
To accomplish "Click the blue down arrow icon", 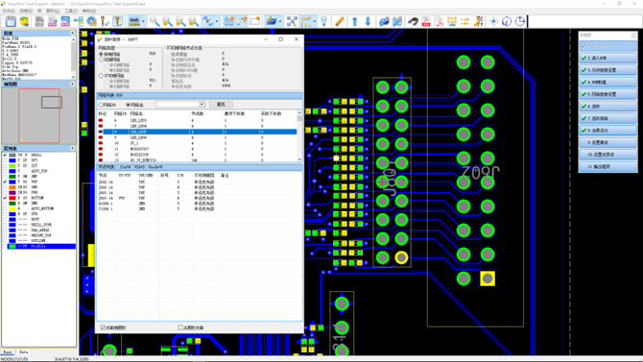I will pyautogui.click(x=368, y=21).
